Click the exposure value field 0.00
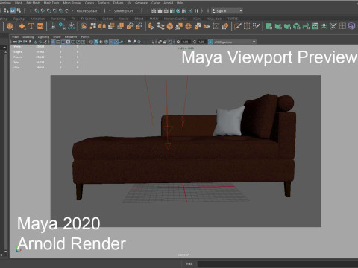 coord(186,42)
